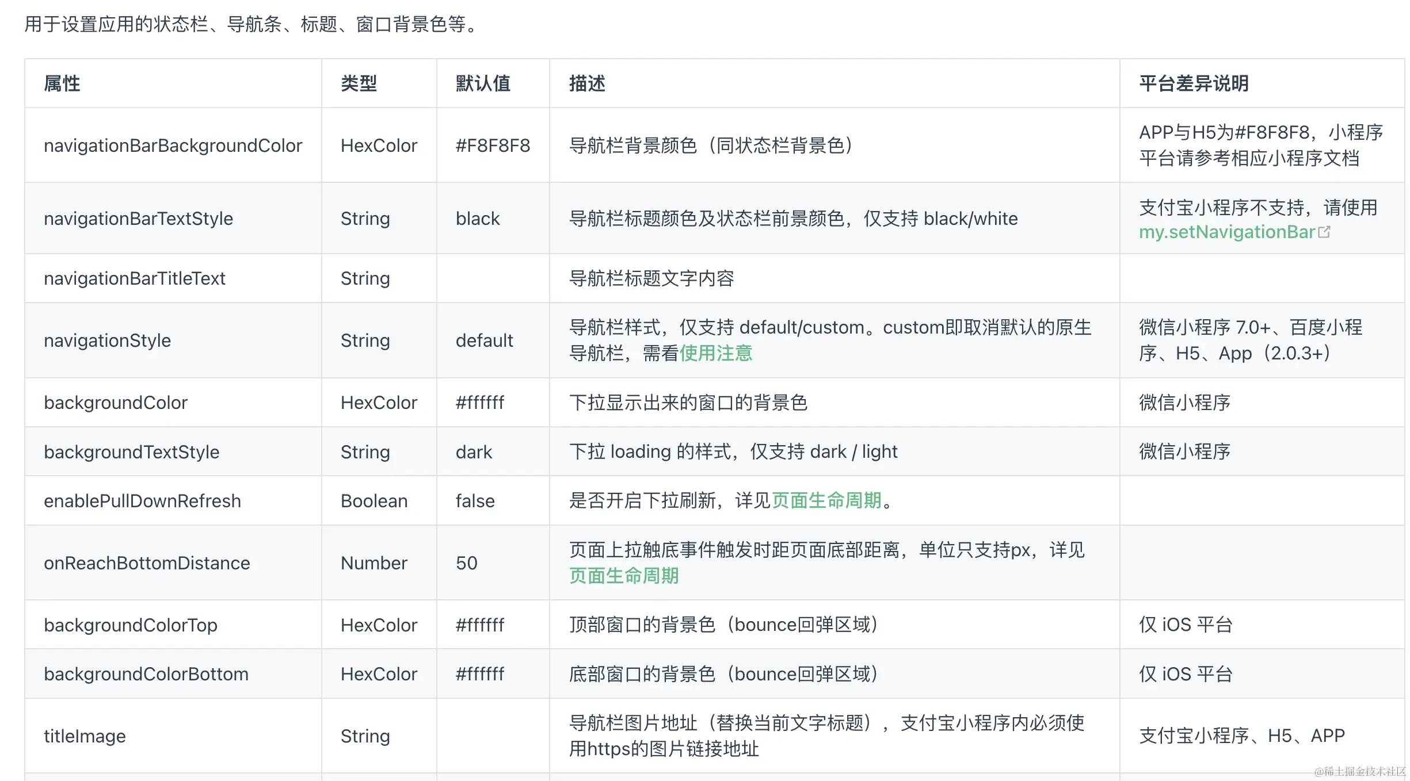This screenshot has height=781, width=1410.
Task: Open 页面生命周期 link in enablePullDownRefresh row
Action: click(826, 500)
